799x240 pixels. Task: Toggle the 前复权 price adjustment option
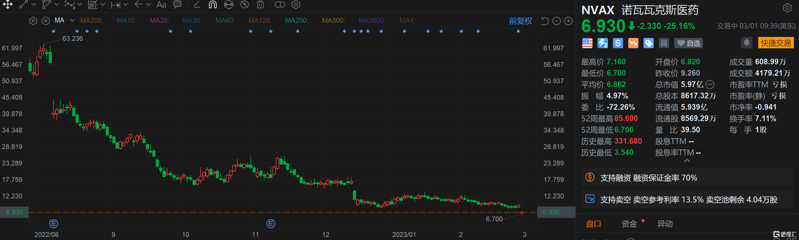520,21
